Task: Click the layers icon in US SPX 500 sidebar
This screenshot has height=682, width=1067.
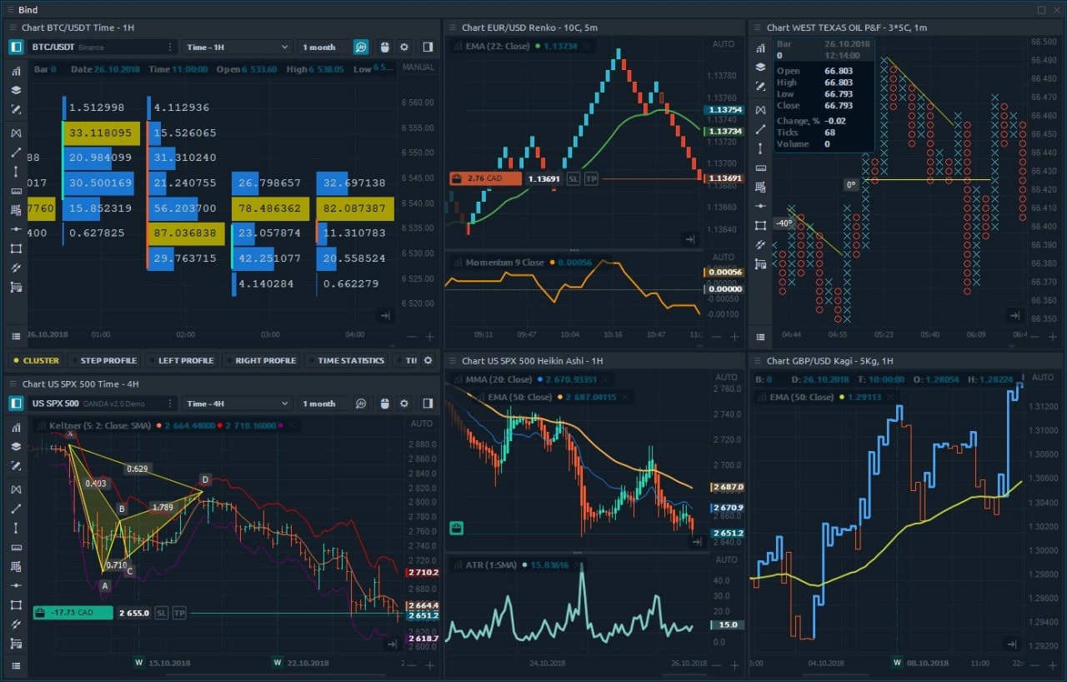Action: tap(16, 446)
